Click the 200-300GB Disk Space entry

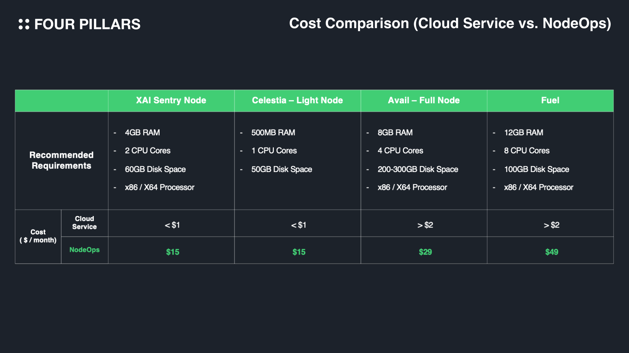[418, 169]
